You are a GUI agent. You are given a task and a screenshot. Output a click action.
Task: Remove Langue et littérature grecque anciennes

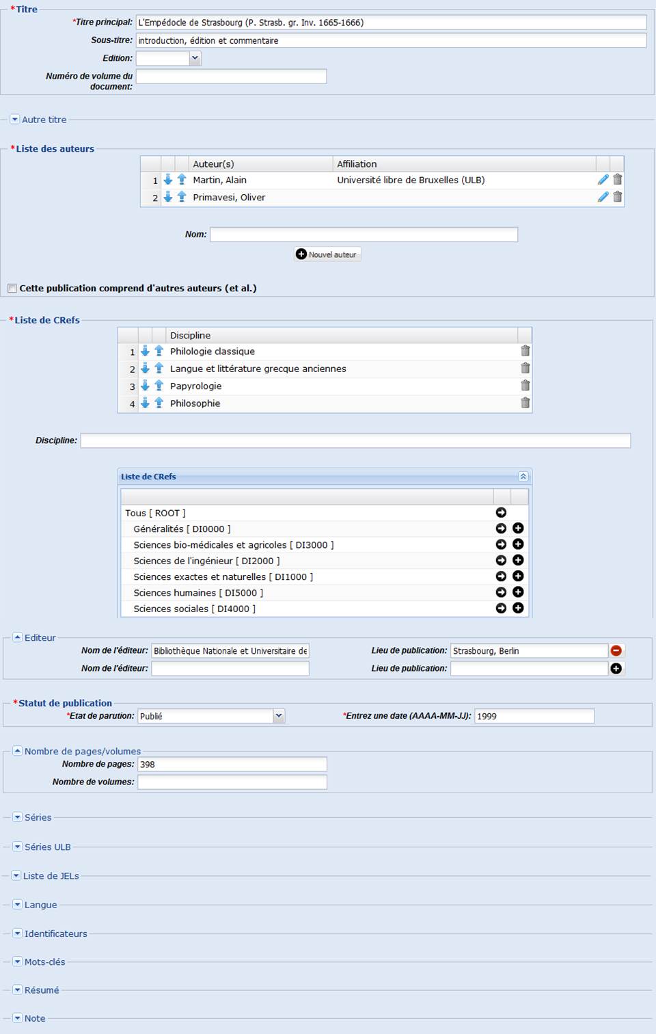pos(525,369)
